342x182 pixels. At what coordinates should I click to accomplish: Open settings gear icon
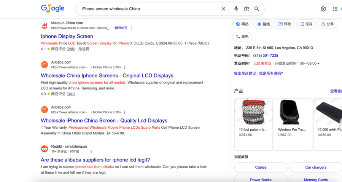coord(323,9)
